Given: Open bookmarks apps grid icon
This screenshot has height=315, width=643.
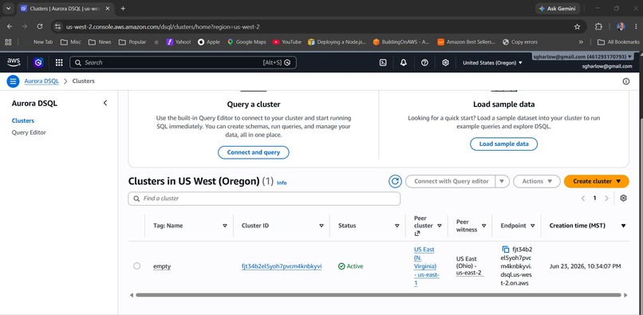Looking at the screenshot, I should [8, 41].
